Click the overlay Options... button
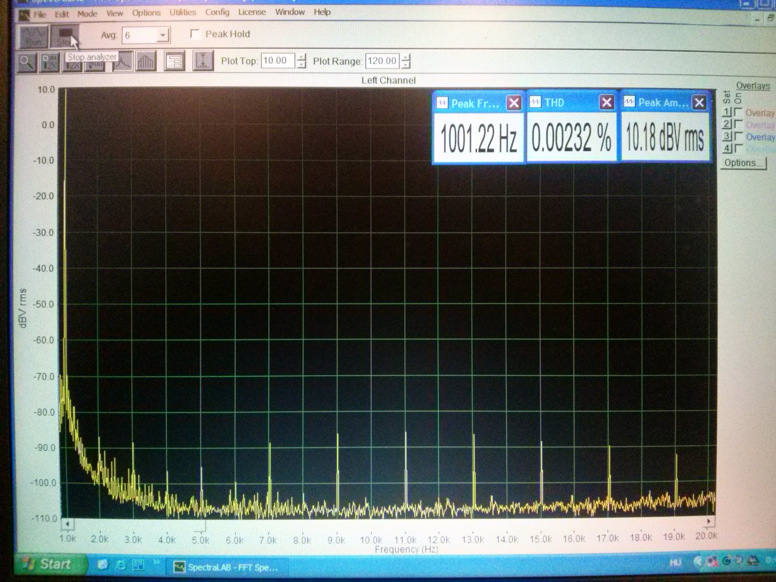Viewport: 776px width, 582px height. (x=743, y=163)
